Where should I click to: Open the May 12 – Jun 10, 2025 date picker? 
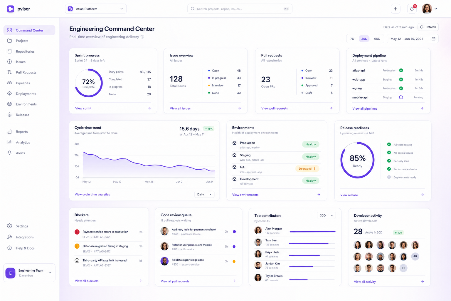[x=413, y=39]
